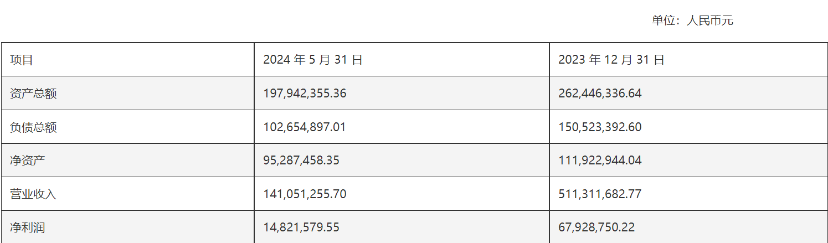Viewport: 828px width, 243px height.
Task: Click the 负债总额 row label
Action: pyautogui.click(x=33, y=127)
